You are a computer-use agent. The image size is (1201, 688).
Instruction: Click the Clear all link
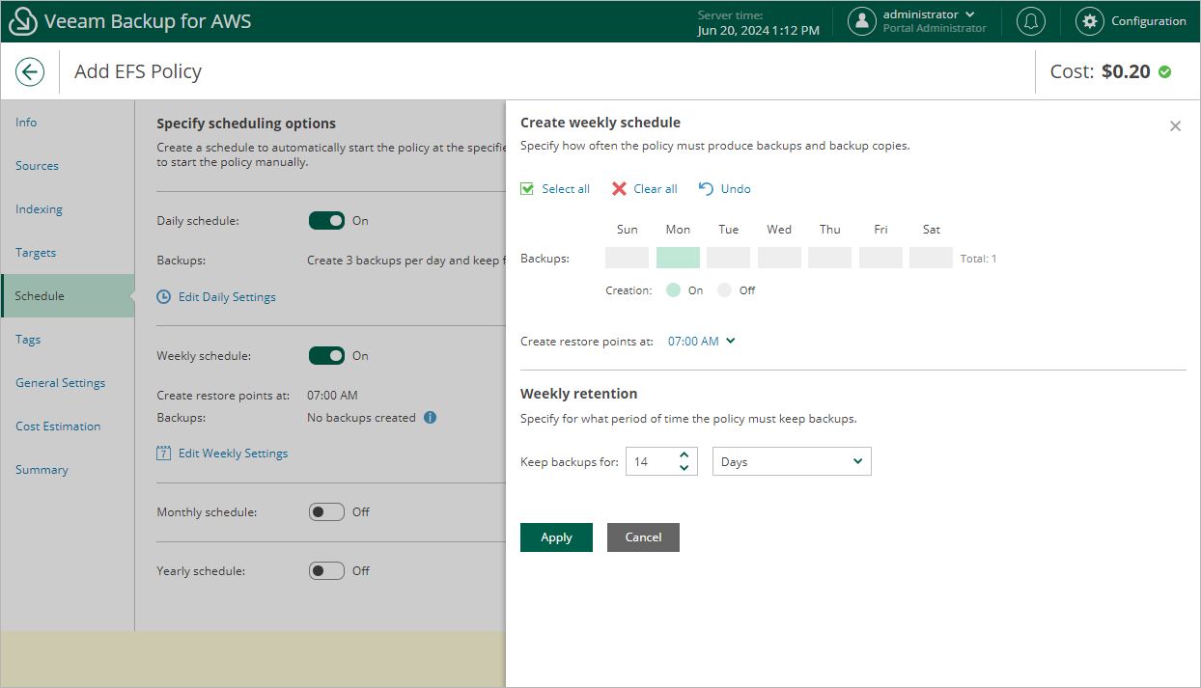point(656,189)
